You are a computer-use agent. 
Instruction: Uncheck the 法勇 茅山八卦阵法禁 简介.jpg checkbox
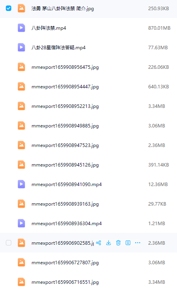[9, 8]
